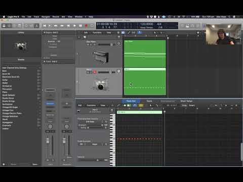Toggle the red record-enable button on Inst 2 track
243x182 pixels.
pos(95,72)
